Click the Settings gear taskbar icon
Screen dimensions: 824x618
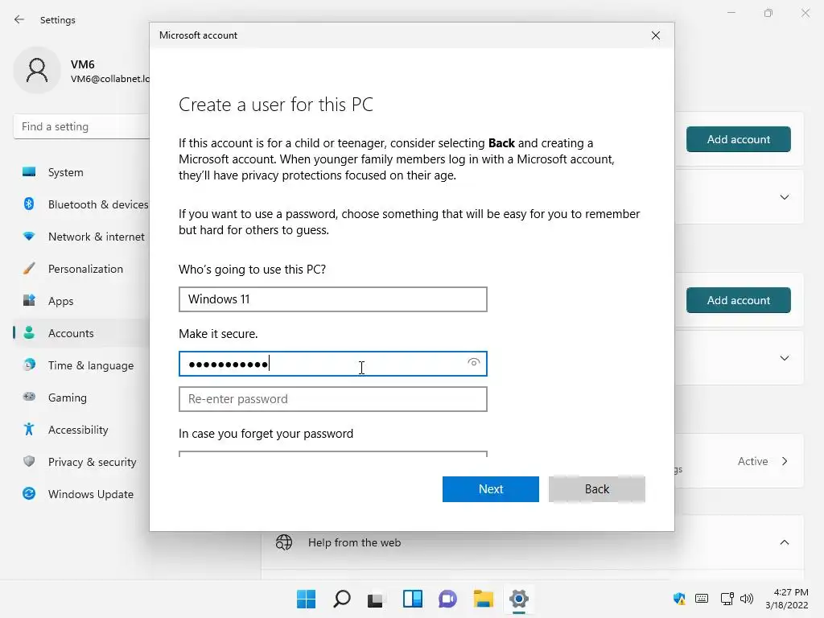point(519,599)
